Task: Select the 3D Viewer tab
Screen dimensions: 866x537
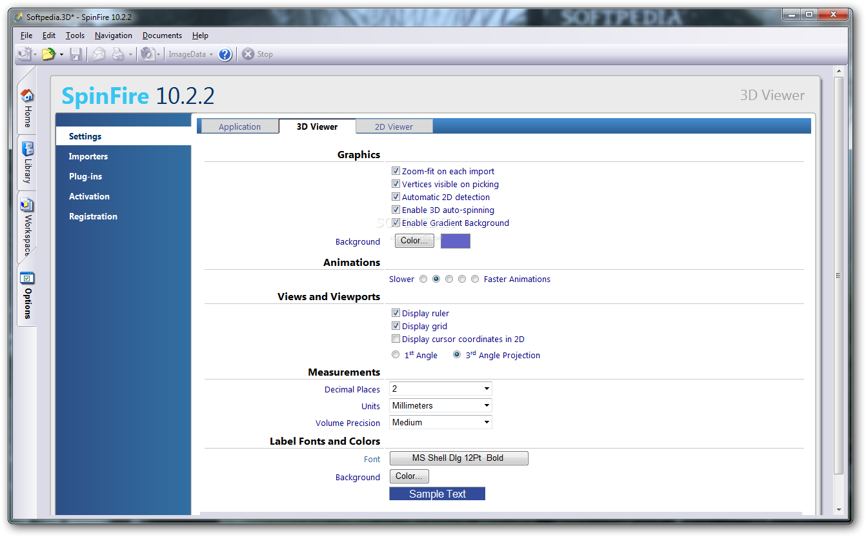Action: (317, 127)
